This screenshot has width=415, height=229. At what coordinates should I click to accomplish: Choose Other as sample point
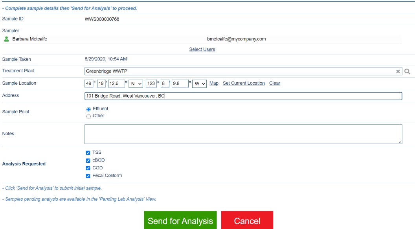tap(88, 116)
